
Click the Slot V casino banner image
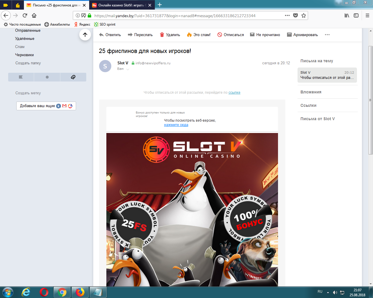coord(192,210)
